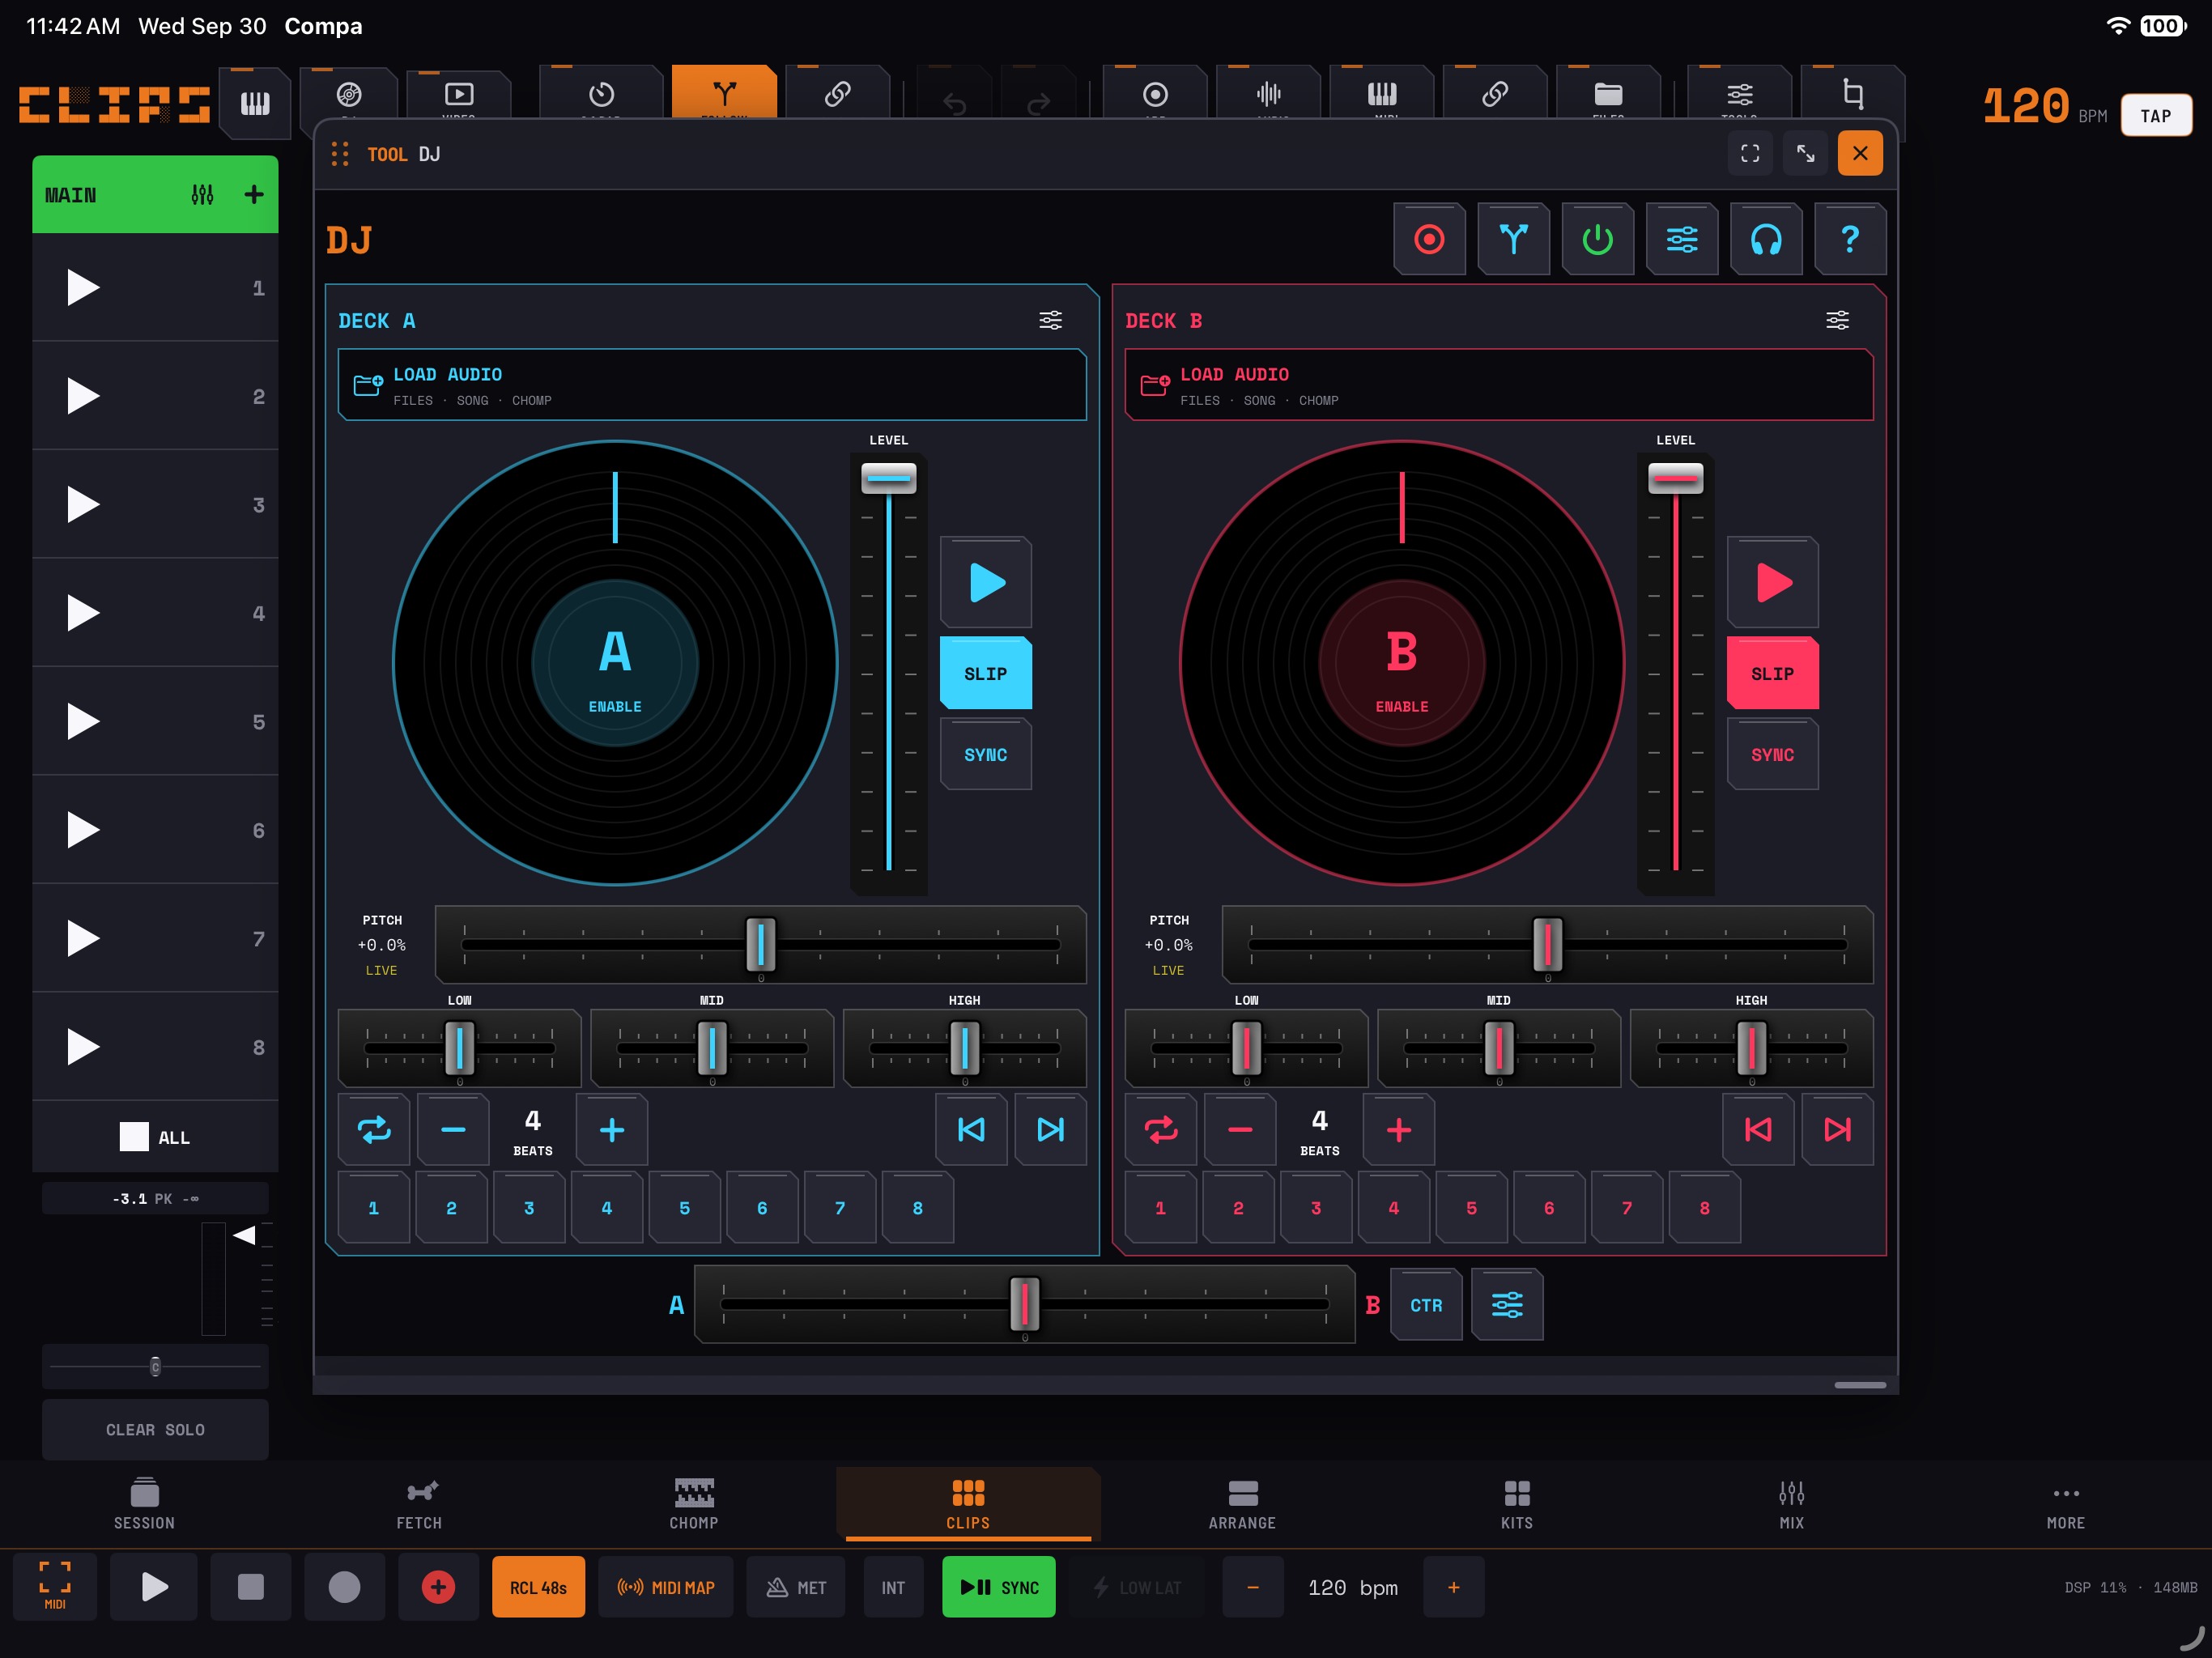Toggle the piano keyboard icon near logo

tap(255, 103)
